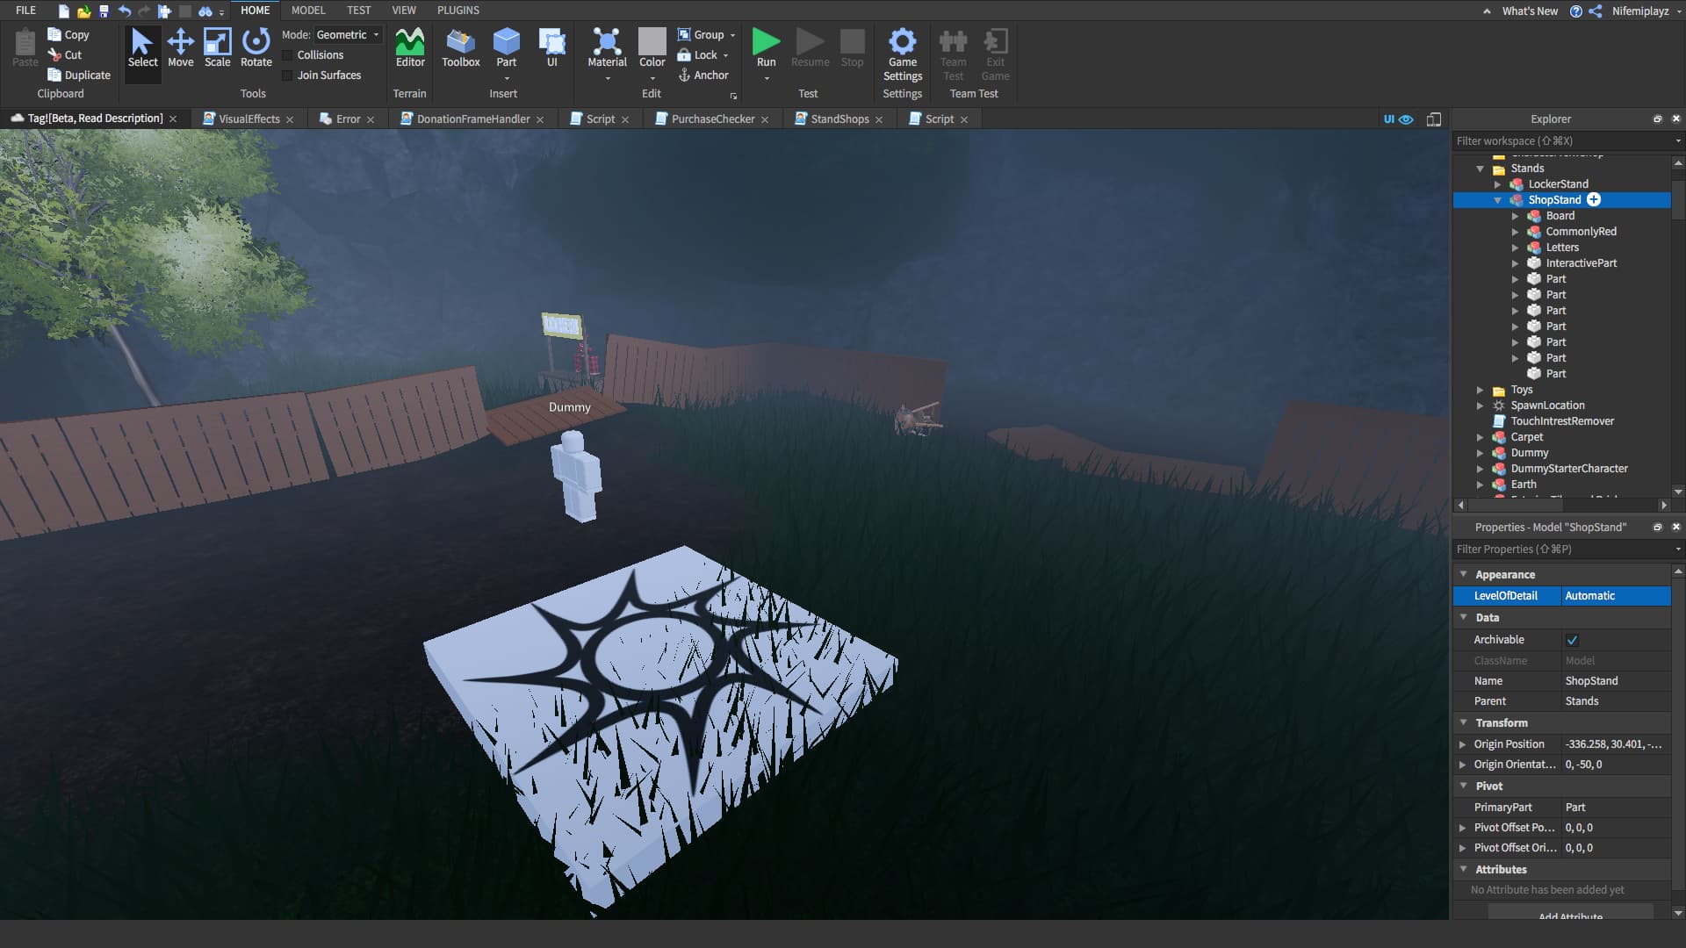This screenshot has width=1686, height=948.
Task: Enable the Collisions checkbox
Action: coord(287,55)
